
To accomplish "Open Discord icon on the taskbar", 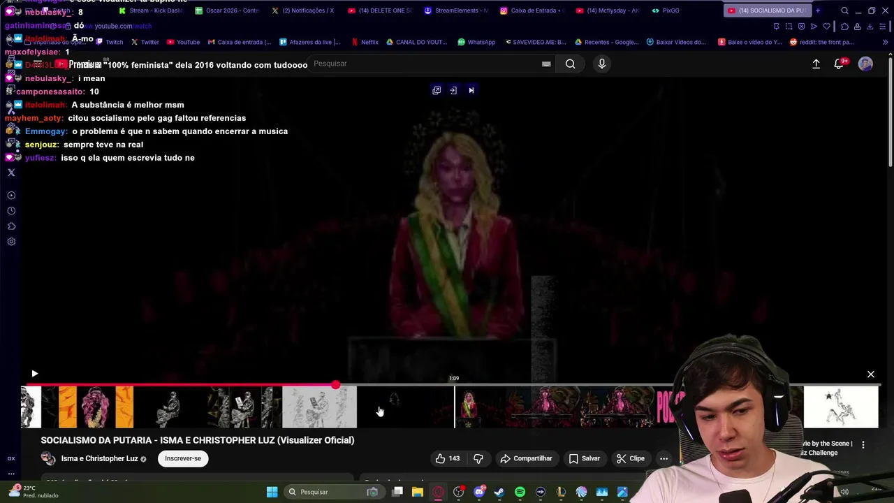I will click(x=479, y=492).
